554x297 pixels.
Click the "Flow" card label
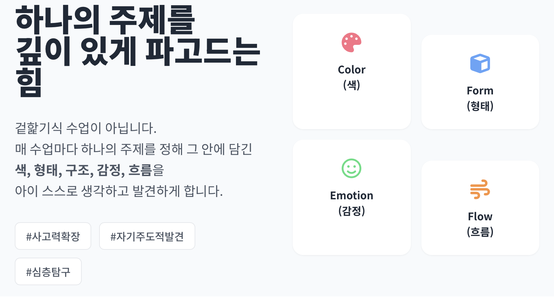480,217
